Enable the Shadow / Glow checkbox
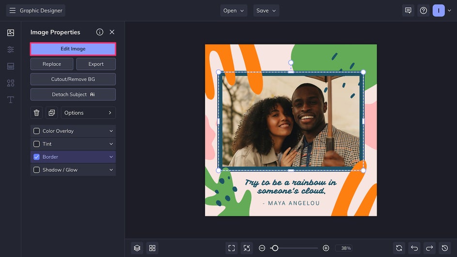The height and width of the screenshot is (257, 457). tap(36, 170)
